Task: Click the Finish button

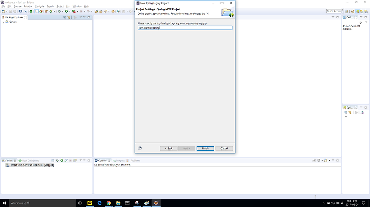Action: (x=205, y=148)
